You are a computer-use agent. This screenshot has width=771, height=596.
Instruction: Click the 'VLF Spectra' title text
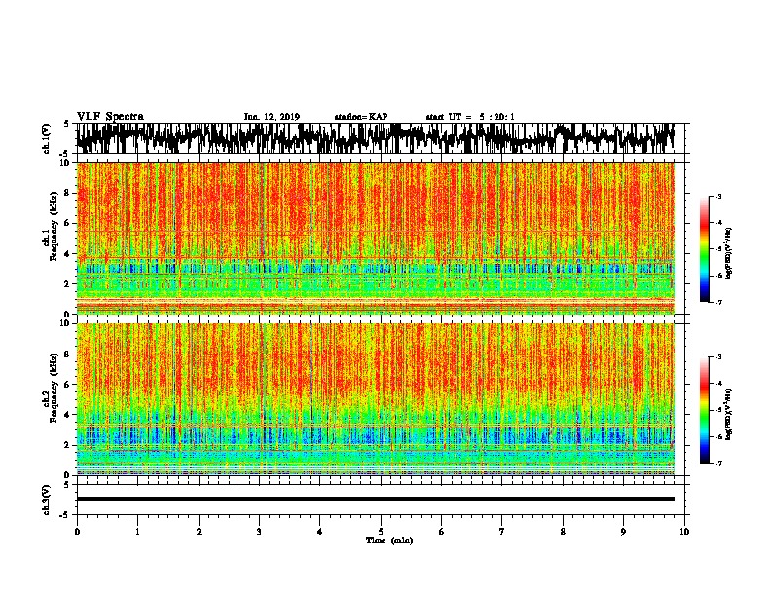[x=110, y=117]
